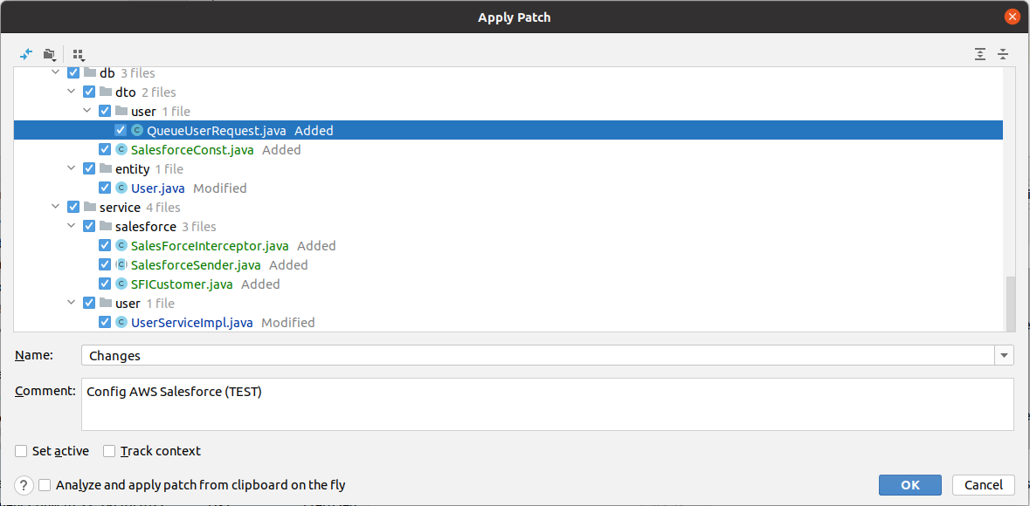
Task: Open the Map Base Directory folder icon
Action: tap(49, 54)
